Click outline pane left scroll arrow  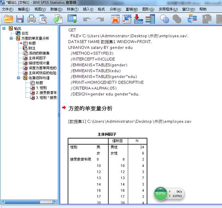tap(3, 202)
